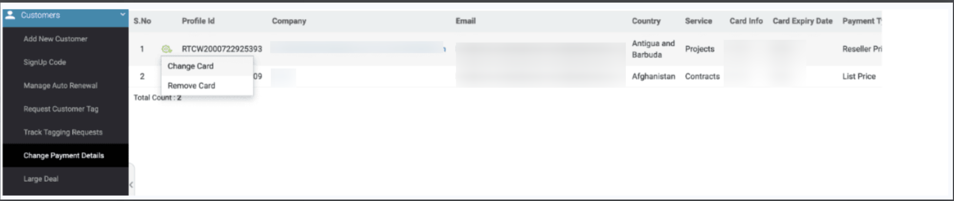
Task: Click the Customers person icon in sidebar
Action: [x=10, y=15]
